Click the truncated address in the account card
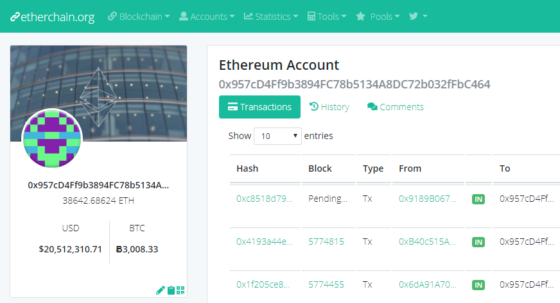 click(x=98, y=185)
